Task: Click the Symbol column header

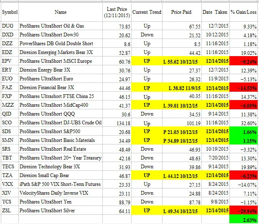Action: pos(10,12)
